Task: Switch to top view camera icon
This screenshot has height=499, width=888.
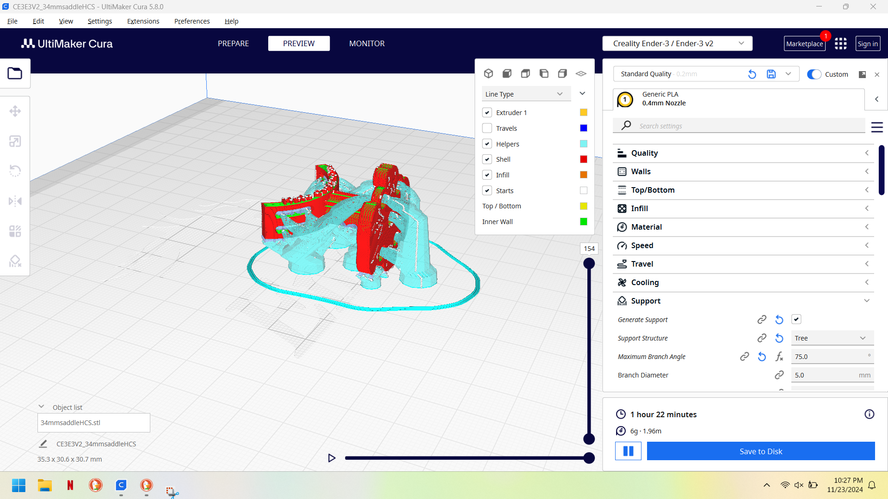Action: (525, 73)
